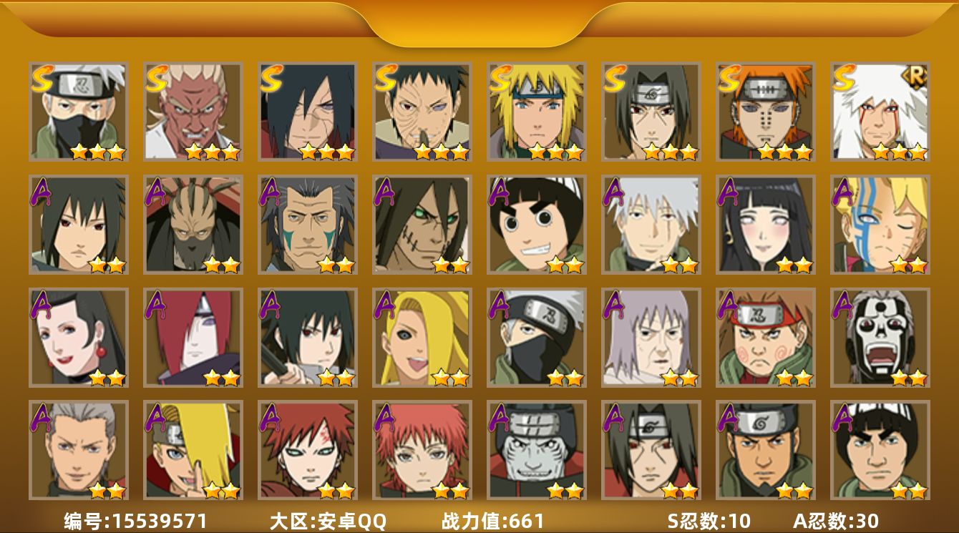Click the 大区:安卓QQ server label
The width and height of the screenshot is (959, 533).
tap(328, 521)
